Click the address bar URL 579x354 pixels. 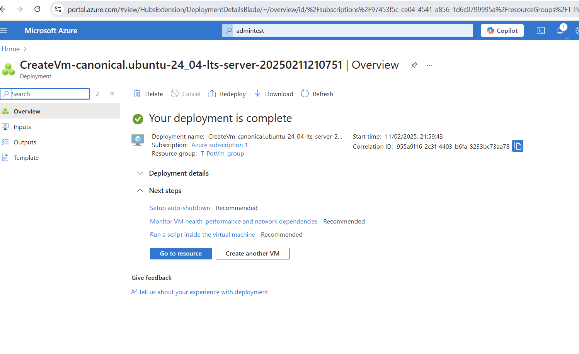323,9
